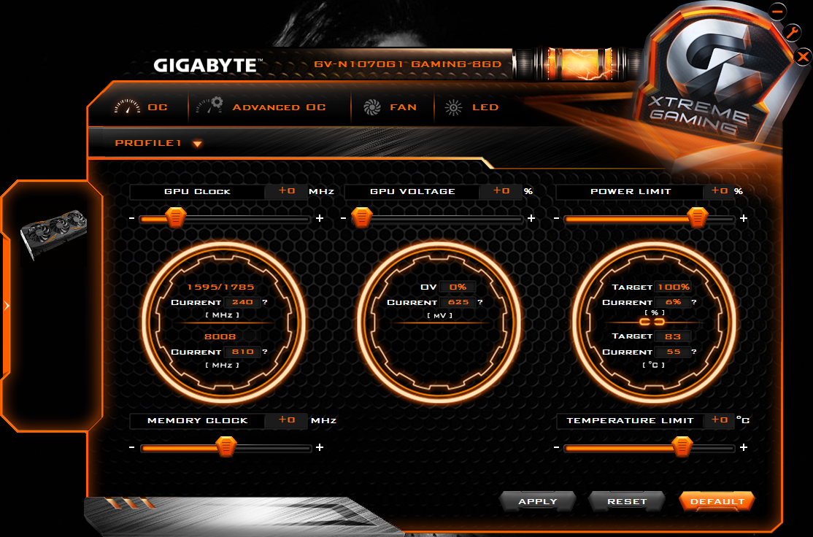Click the fan blade icon
Screen dimensions: 813x537
(371, 107)
